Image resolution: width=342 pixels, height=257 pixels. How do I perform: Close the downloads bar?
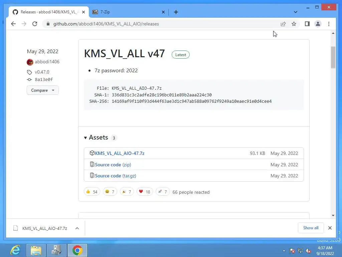click(x=330, y=228)
